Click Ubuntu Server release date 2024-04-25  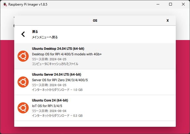click(x=49, y=85)
